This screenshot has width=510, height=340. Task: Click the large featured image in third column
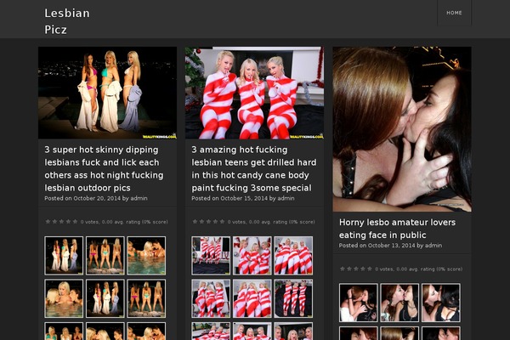coord(401,128)
